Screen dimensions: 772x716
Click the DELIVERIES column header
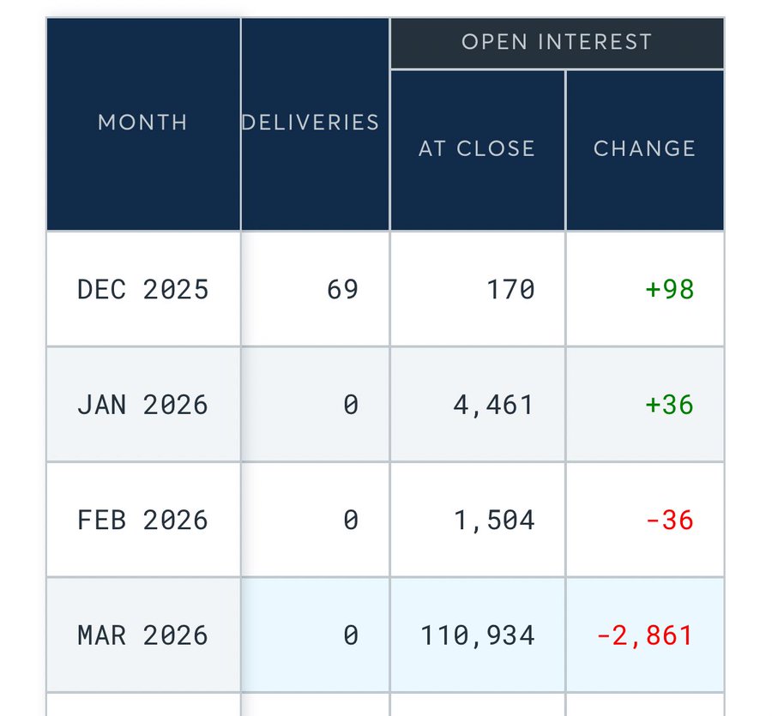(311, 123)
